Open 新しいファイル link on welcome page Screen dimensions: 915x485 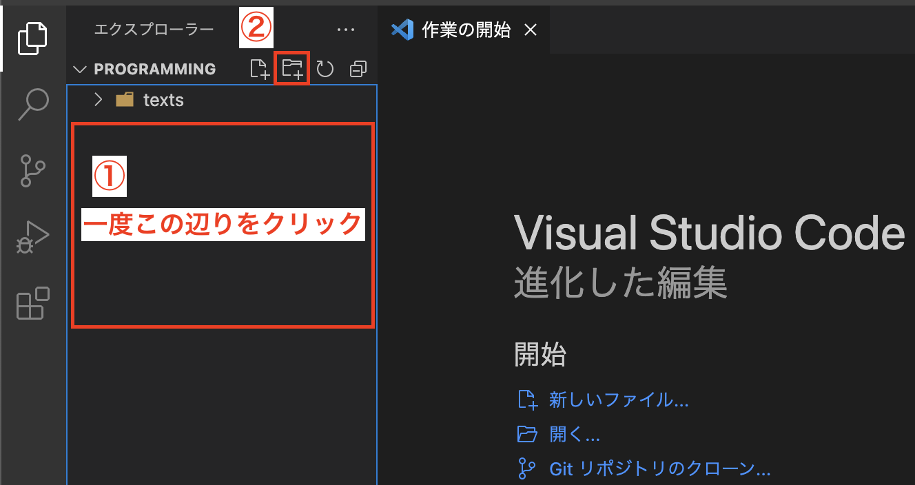coord(618,399)
